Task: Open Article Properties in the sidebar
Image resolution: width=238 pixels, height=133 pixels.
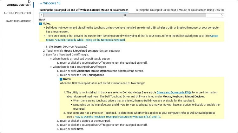Action: 17,13
